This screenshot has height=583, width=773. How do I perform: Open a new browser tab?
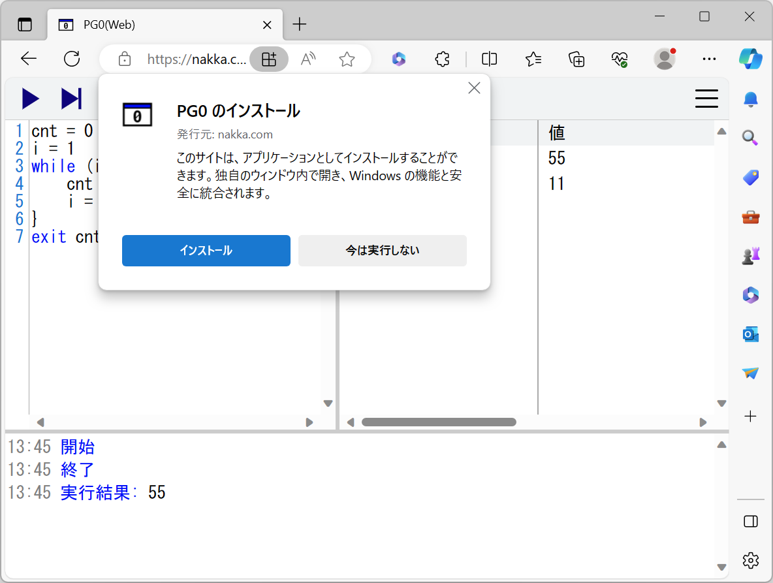(x=299, y=24)
